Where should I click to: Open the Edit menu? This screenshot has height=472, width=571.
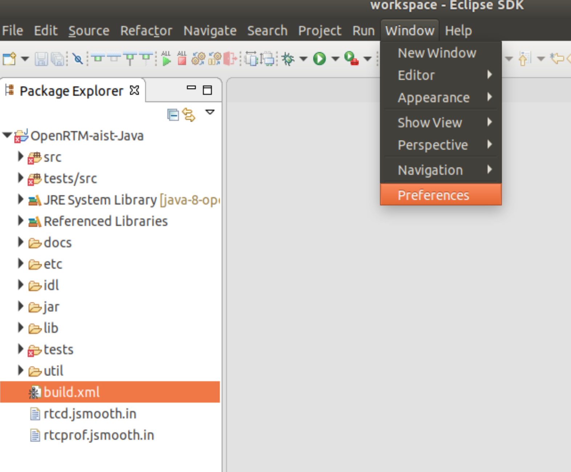pyautogui.click(x=46, y=30)
